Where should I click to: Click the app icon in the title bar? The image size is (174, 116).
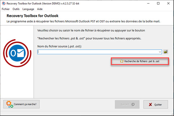(x=4, y=3)
